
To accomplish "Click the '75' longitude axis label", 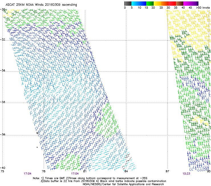I will point(2,171).
